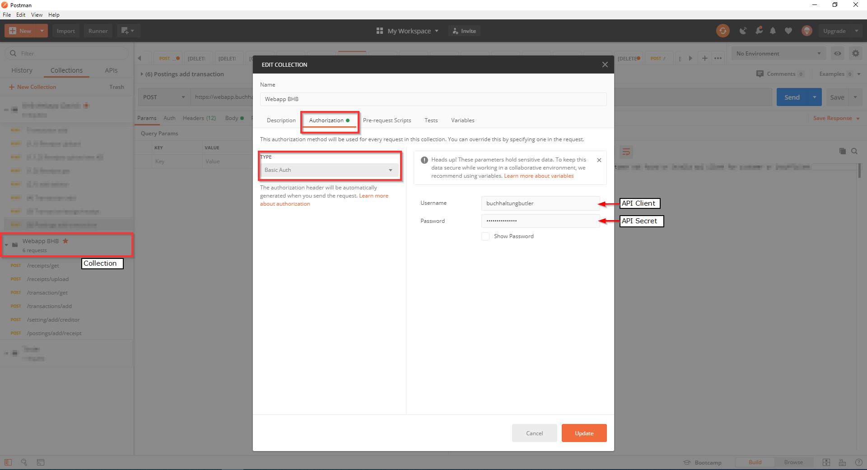Open the File menu
The height and width of the screenshot is (470, 867).
tap(7, 15)
